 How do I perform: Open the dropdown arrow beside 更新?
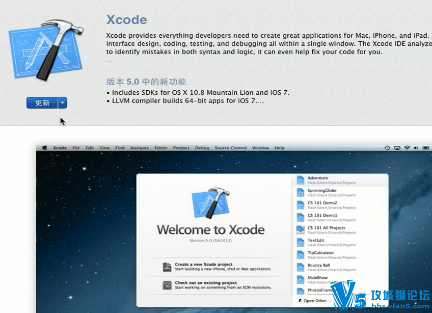[x=63, y=103]
